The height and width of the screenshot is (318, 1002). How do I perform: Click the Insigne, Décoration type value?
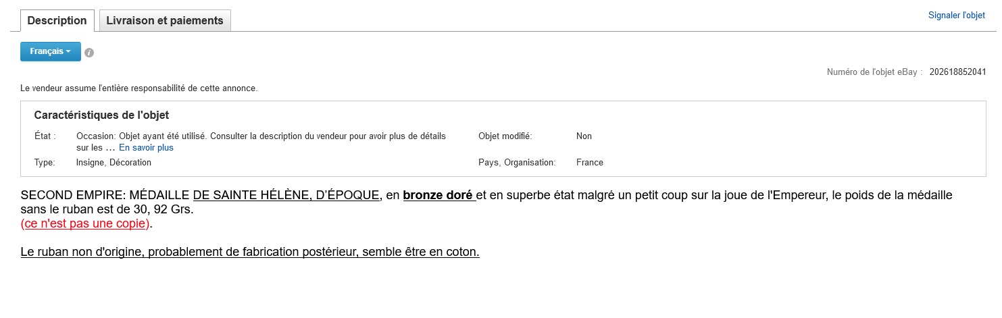114,163
